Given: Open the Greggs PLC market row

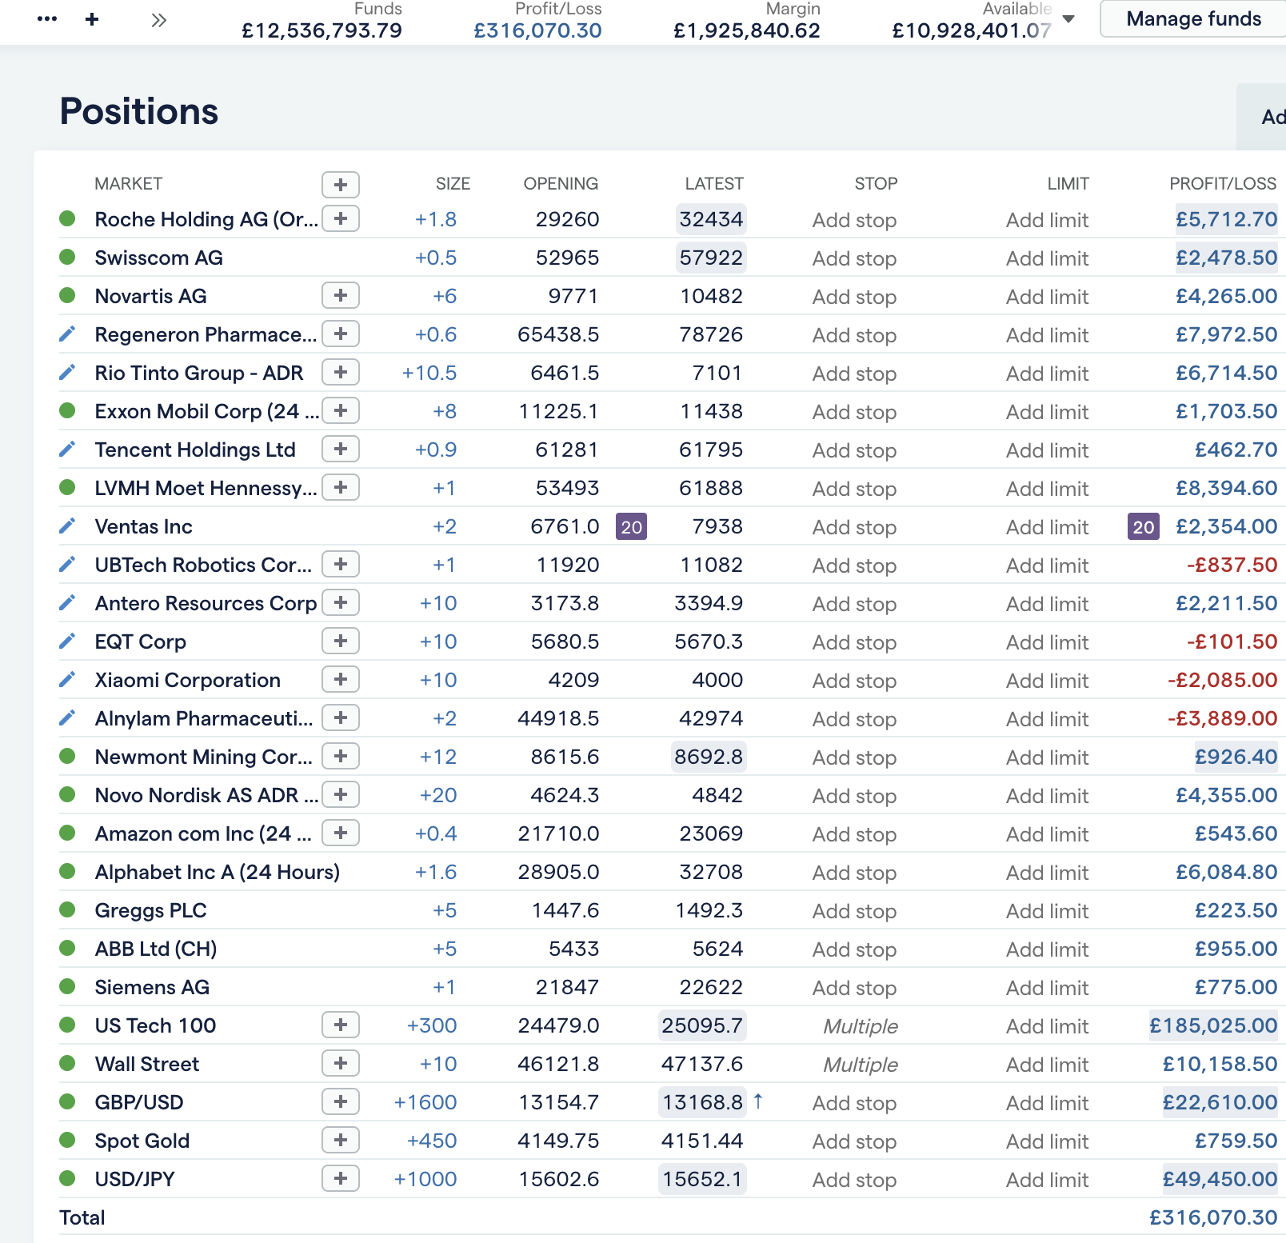Looking at the screenshot, I should click(150, 910).
